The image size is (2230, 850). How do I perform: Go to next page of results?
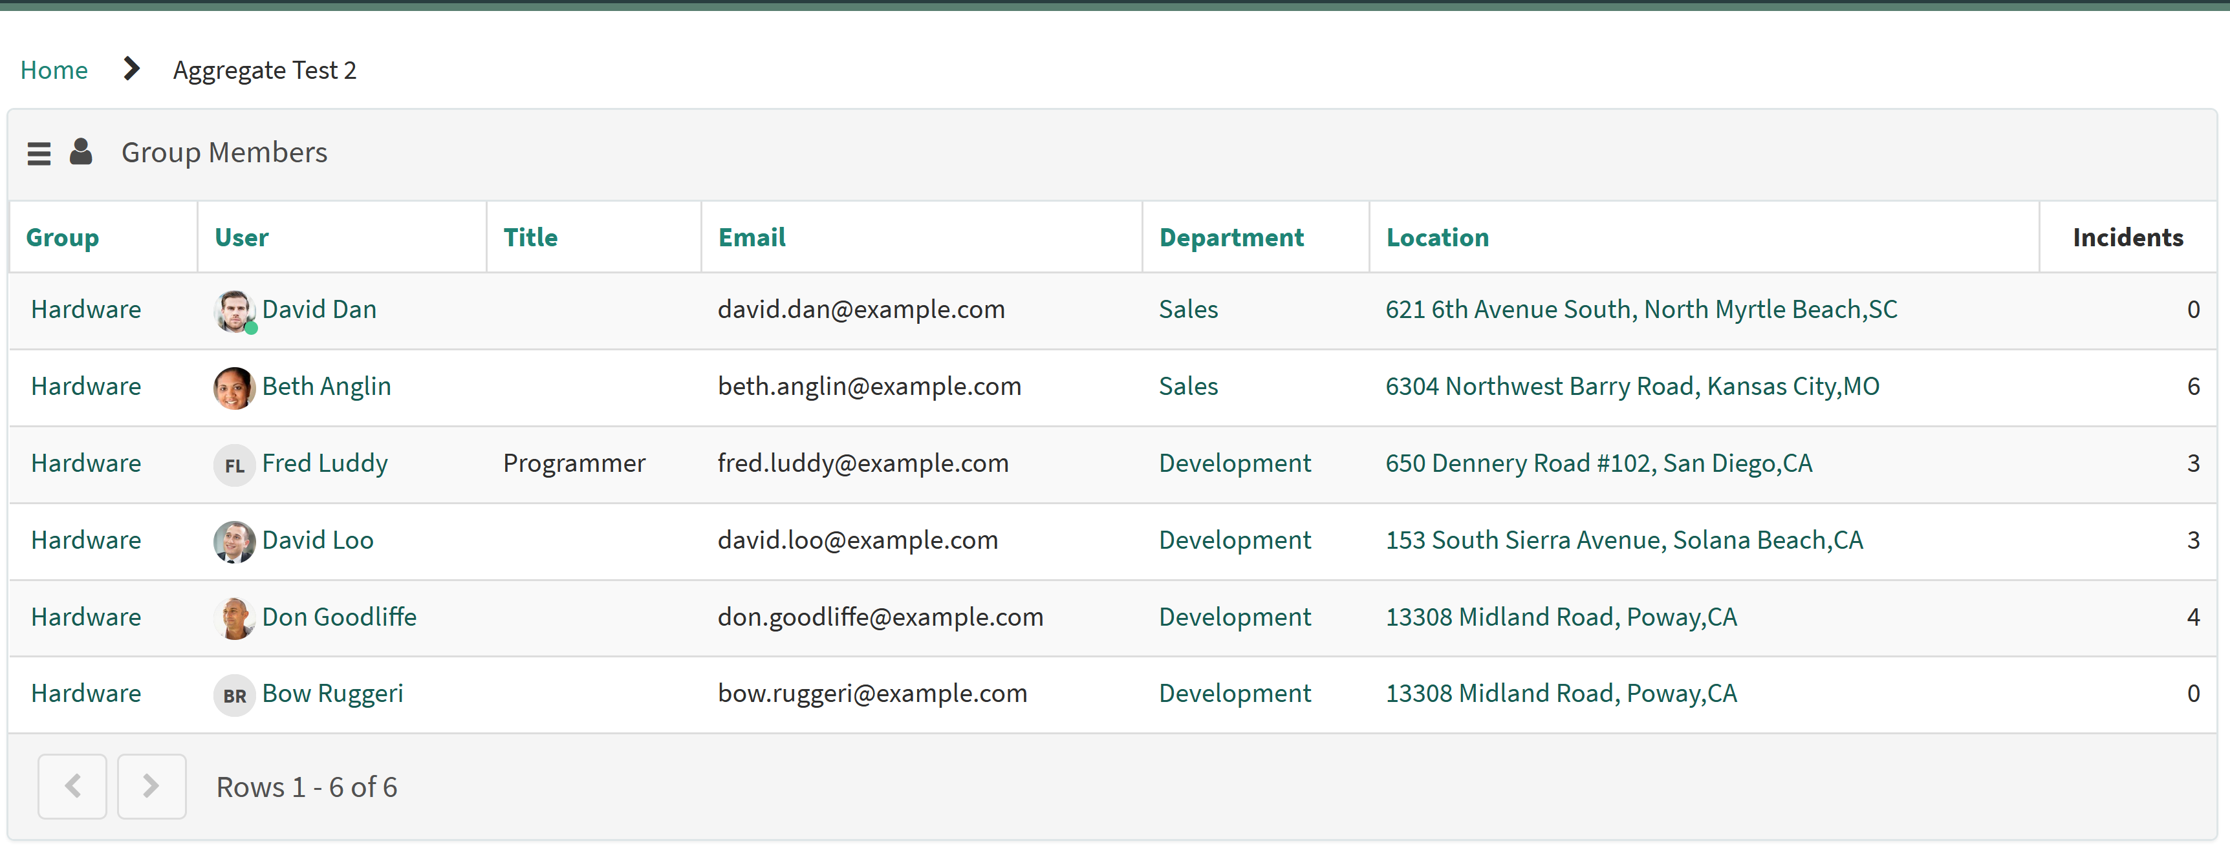coord(151,786)
